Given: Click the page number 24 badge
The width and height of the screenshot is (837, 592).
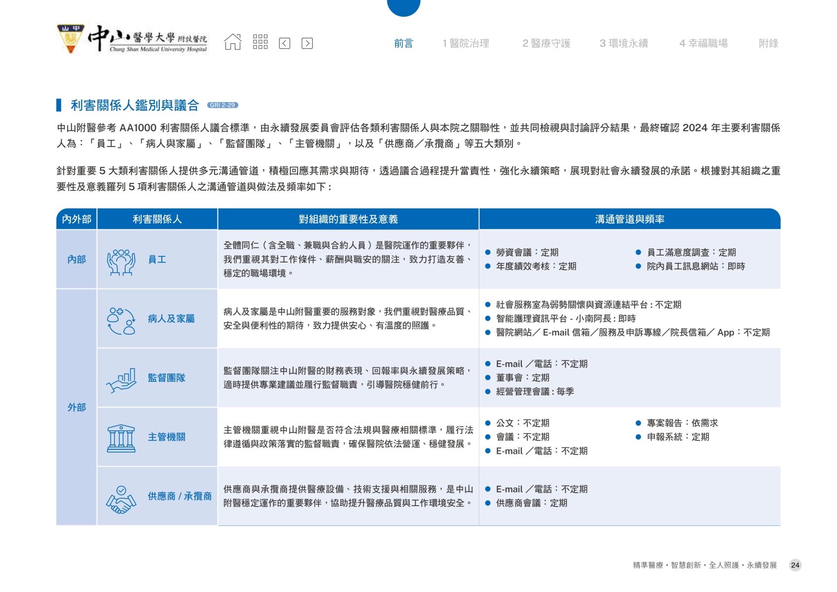Looking at the screenshot, I should [795, 565].
